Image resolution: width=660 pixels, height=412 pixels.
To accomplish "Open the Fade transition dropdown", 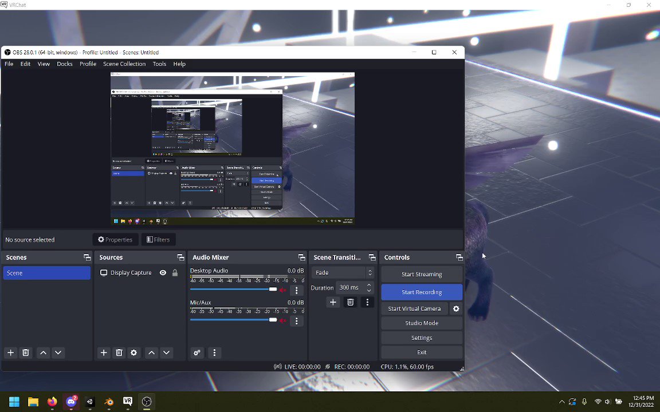I will (342, 273).
